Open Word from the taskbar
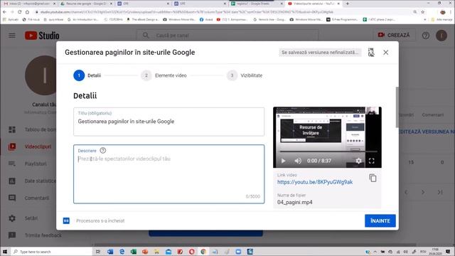 coord(110,252)
